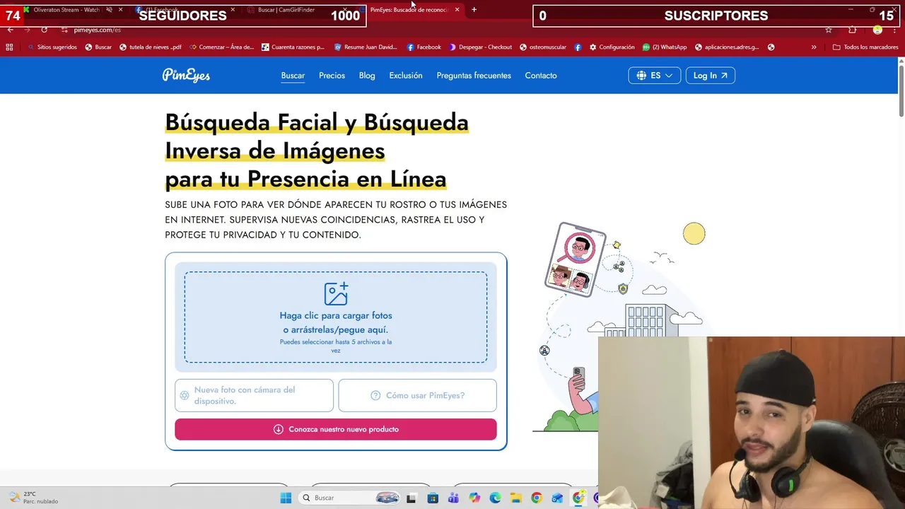Open the Buscar bookmark
The height and width of the screenshot is (509, 905).
click(98, 47)
